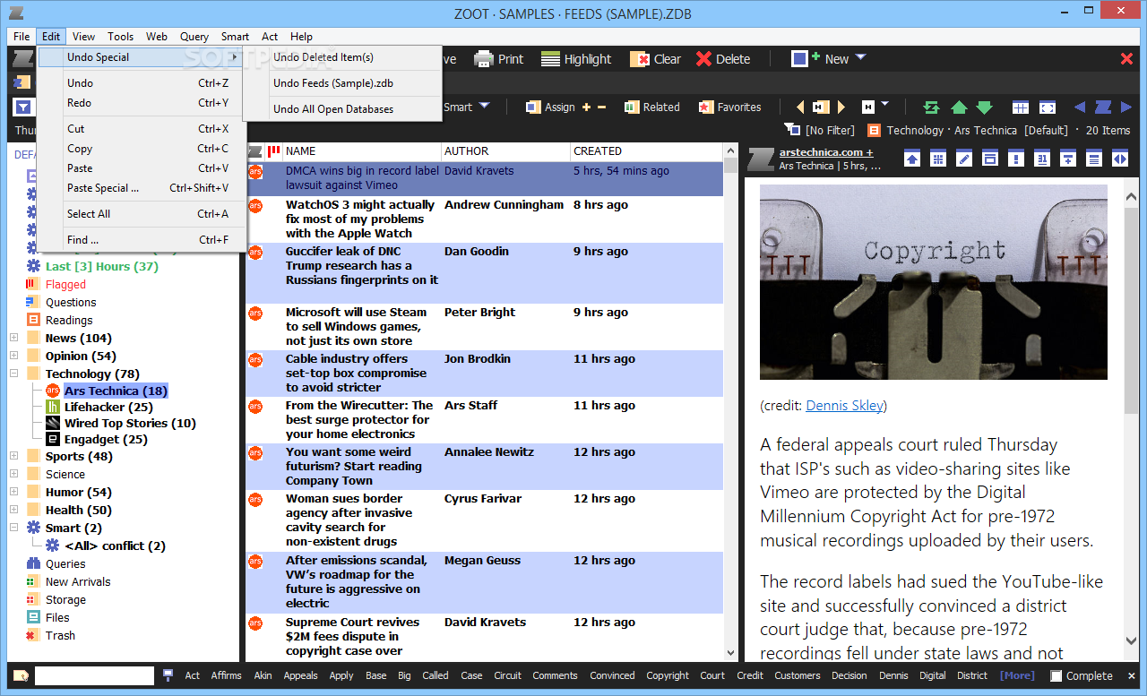This screenshot has width=1147, height=696.
Task: Click the upload arrow icon in reader header
Action: click(912, 159)
